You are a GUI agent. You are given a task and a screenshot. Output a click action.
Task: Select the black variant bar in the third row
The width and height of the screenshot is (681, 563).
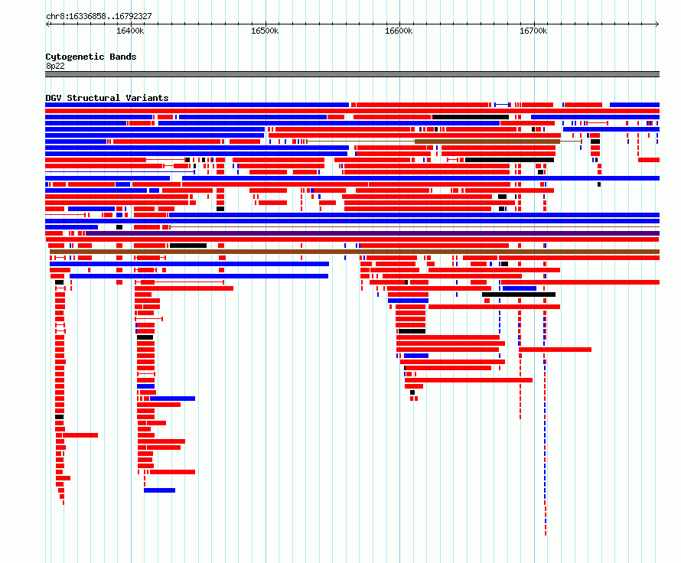(471, 117)
